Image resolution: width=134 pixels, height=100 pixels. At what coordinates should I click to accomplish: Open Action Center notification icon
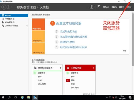click(130, 98)
